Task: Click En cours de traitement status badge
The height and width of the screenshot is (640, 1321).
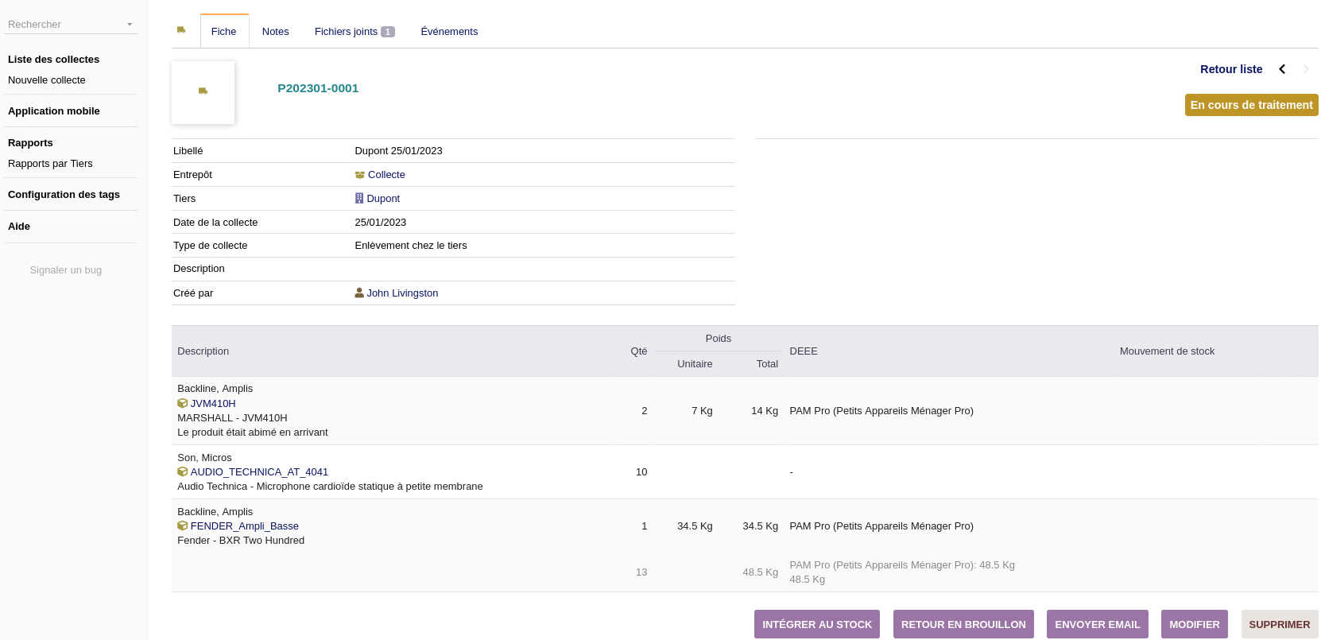Action: coord(1251,105)
